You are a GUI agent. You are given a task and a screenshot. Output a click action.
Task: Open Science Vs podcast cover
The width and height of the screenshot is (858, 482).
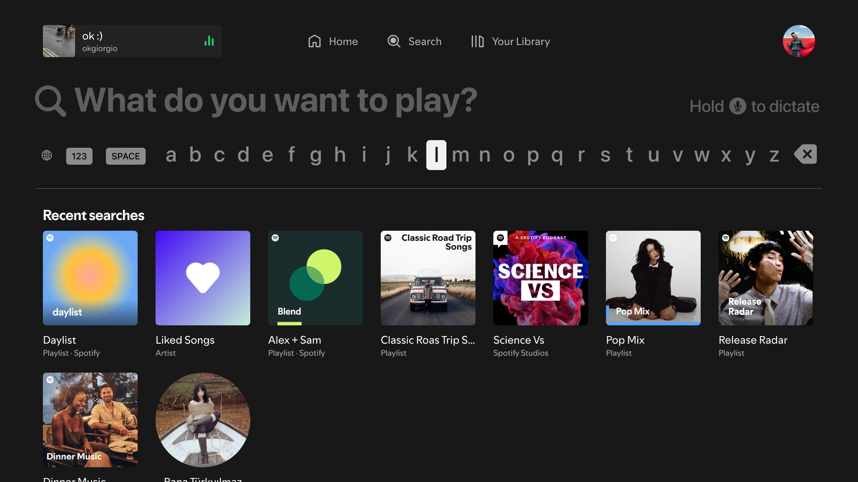pyautogui.click(x=541, y=278)
